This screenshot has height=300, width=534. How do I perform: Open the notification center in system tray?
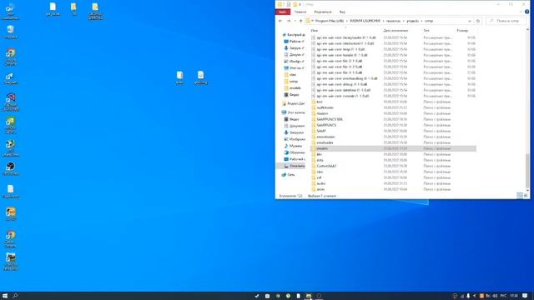coord(525,296)
